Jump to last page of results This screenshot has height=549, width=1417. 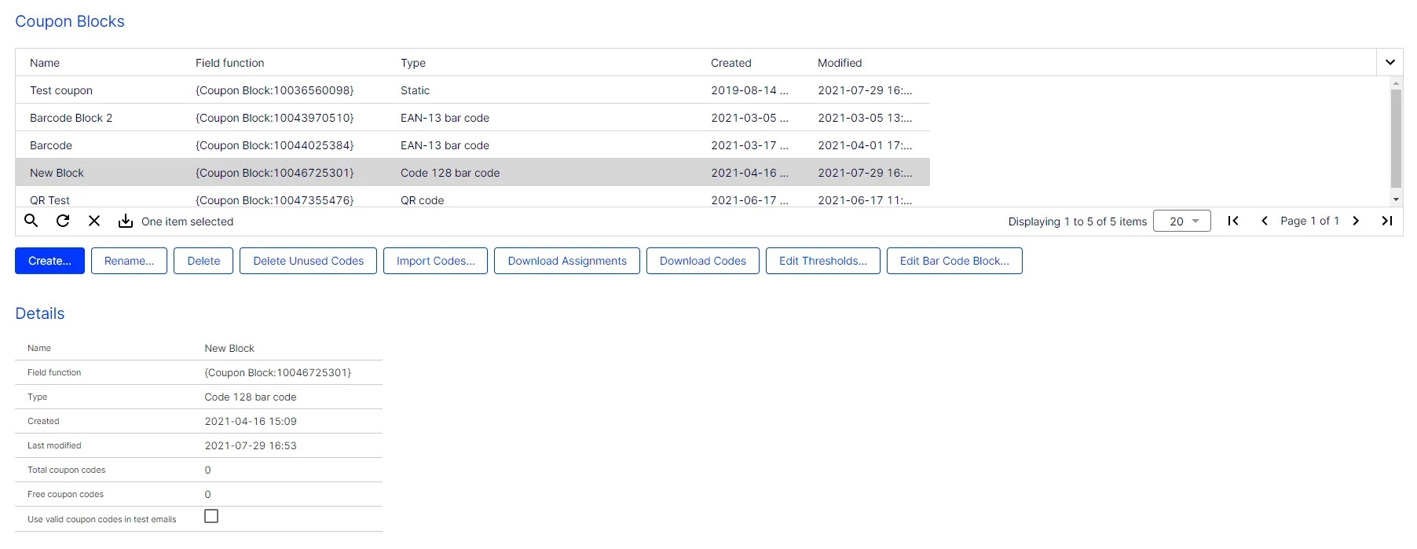(1387, 221)
